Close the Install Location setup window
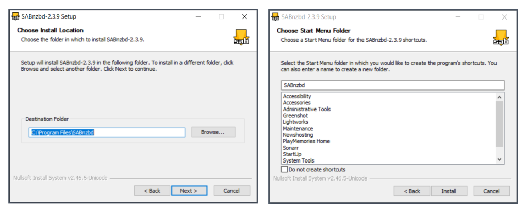The width and height of the screenshot is (528, 216). (x=245, y=17)
